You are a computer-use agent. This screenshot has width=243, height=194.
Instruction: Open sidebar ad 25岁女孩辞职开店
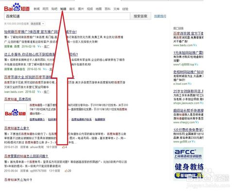[189, 91]
